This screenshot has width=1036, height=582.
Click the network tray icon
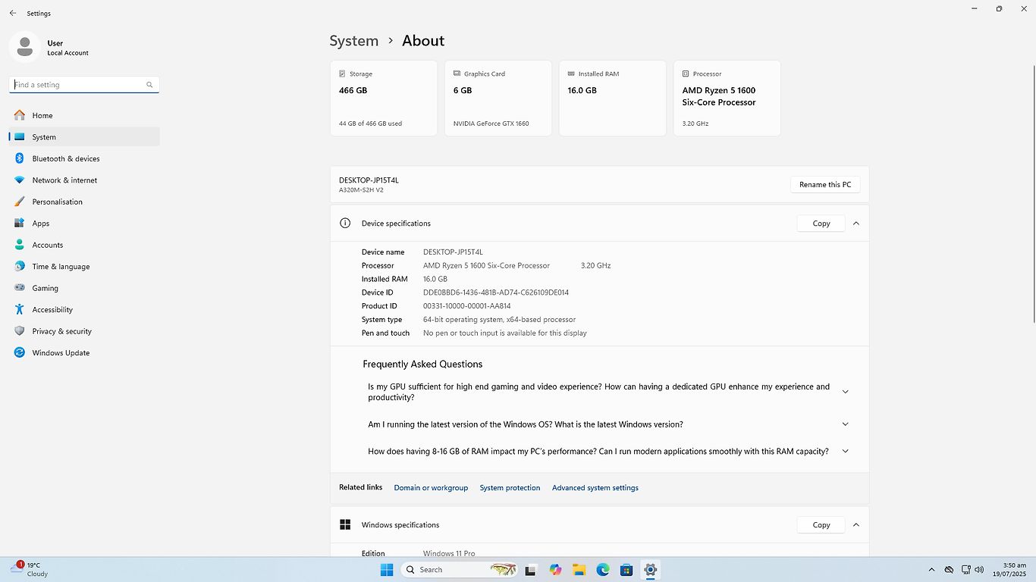965,570
